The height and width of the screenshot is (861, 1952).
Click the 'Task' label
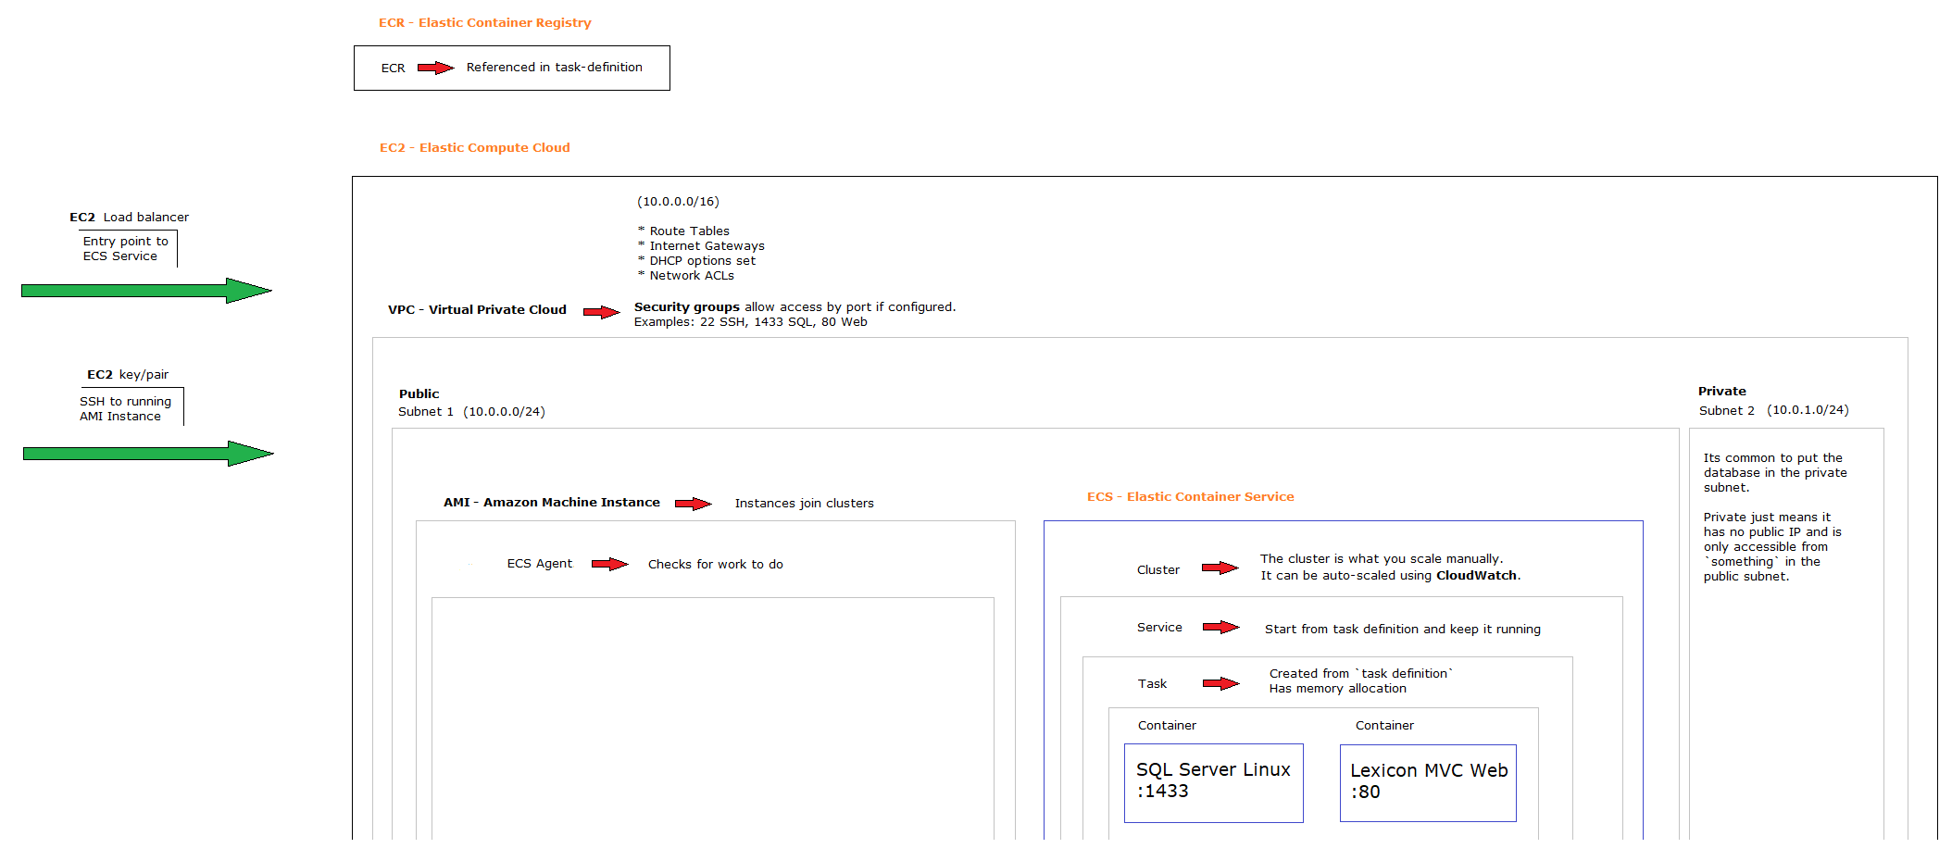tap(1152, 684)
